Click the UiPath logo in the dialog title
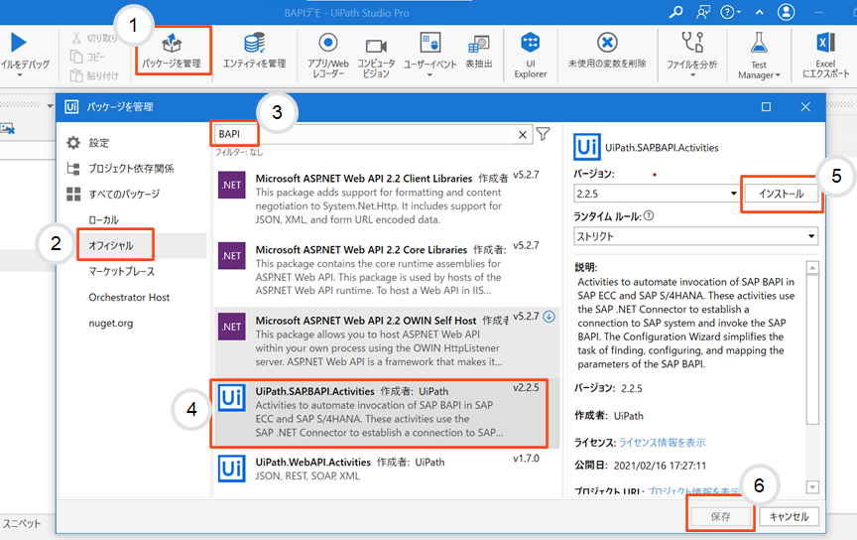This screenshot has width=857, height=540. 71,106
